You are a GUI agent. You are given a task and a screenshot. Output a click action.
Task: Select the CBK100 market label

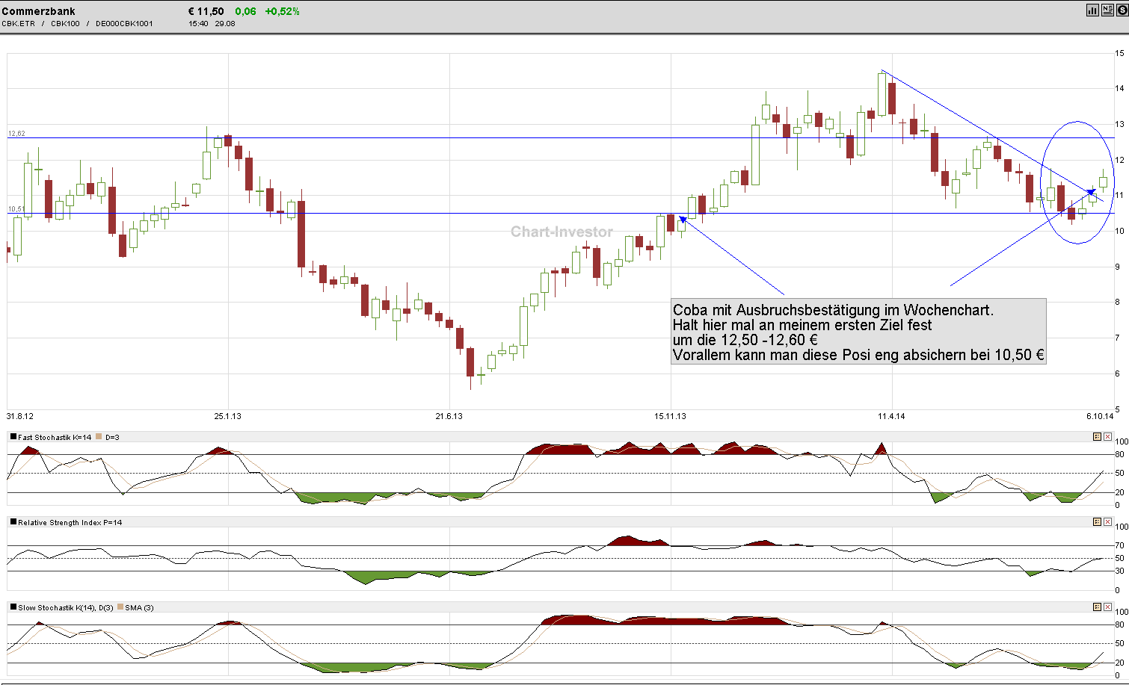click(x=65, y=23)
